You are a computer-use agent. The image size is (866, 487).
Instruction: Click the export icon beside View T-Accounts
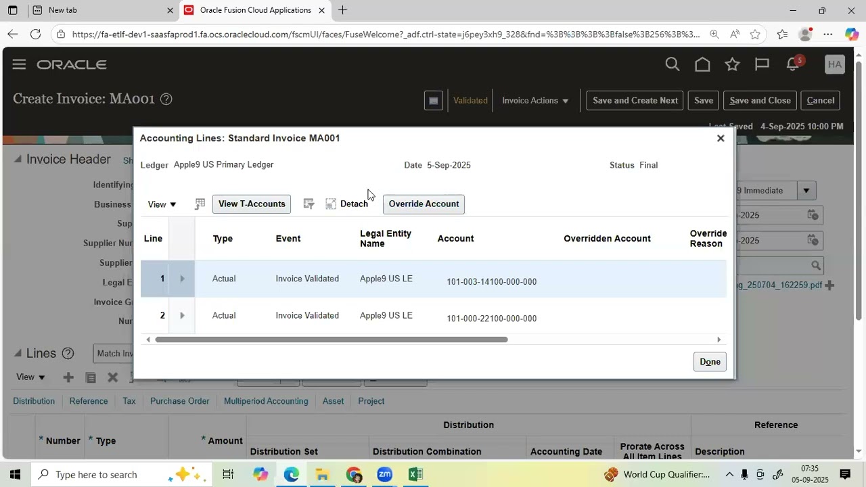(200, 204)
